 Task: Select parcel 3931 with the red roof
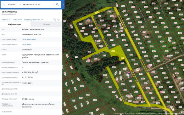[x=150, y=65]
